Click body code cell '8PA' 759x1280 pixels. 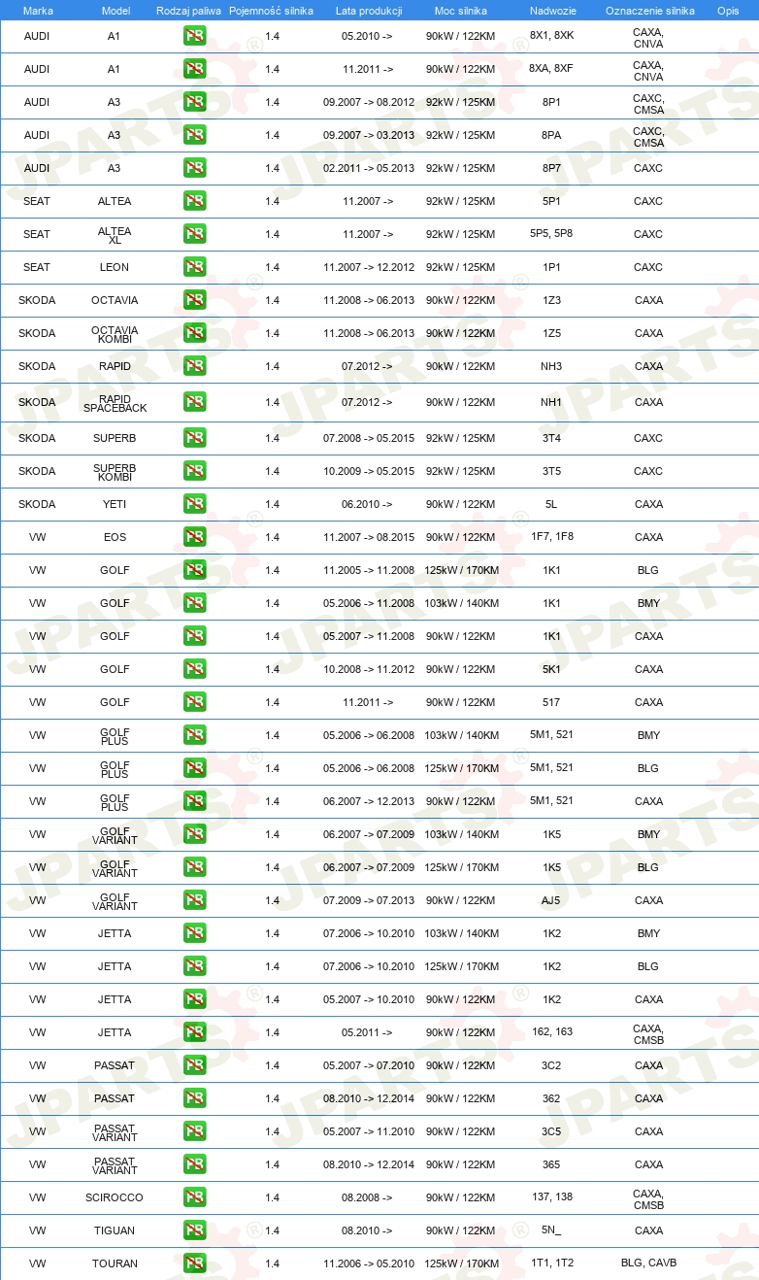pyautogui.click(x=551, y=135)
